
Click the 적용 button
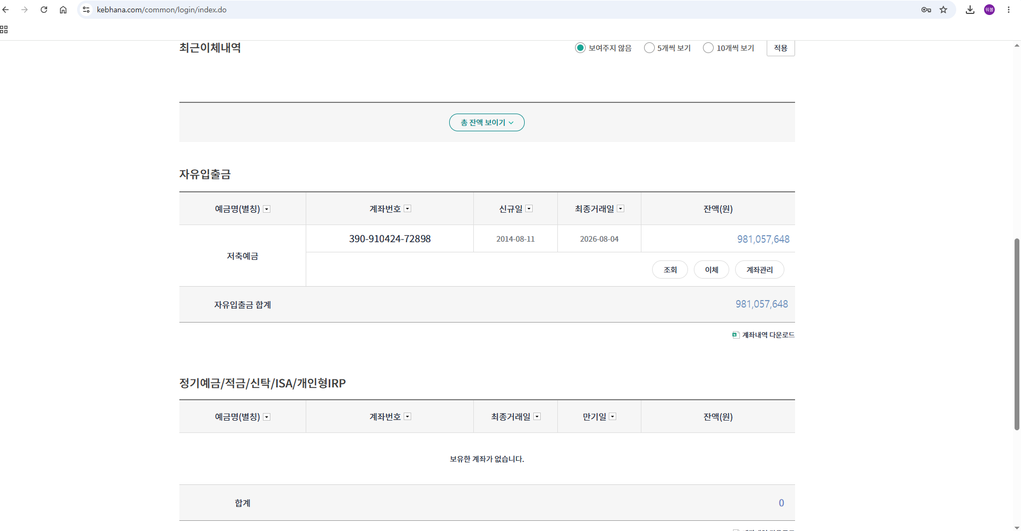click(781, 48)
